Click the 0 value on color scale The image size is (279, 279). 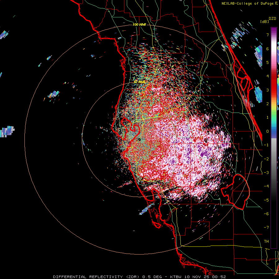[x=268, y=131]
